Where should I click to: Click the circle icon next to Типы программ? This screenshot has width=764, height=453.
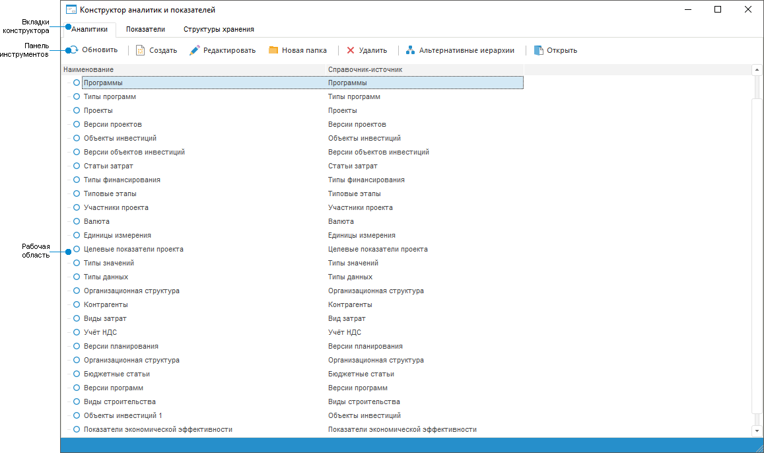pyautogui.click(x=77, y=96)
